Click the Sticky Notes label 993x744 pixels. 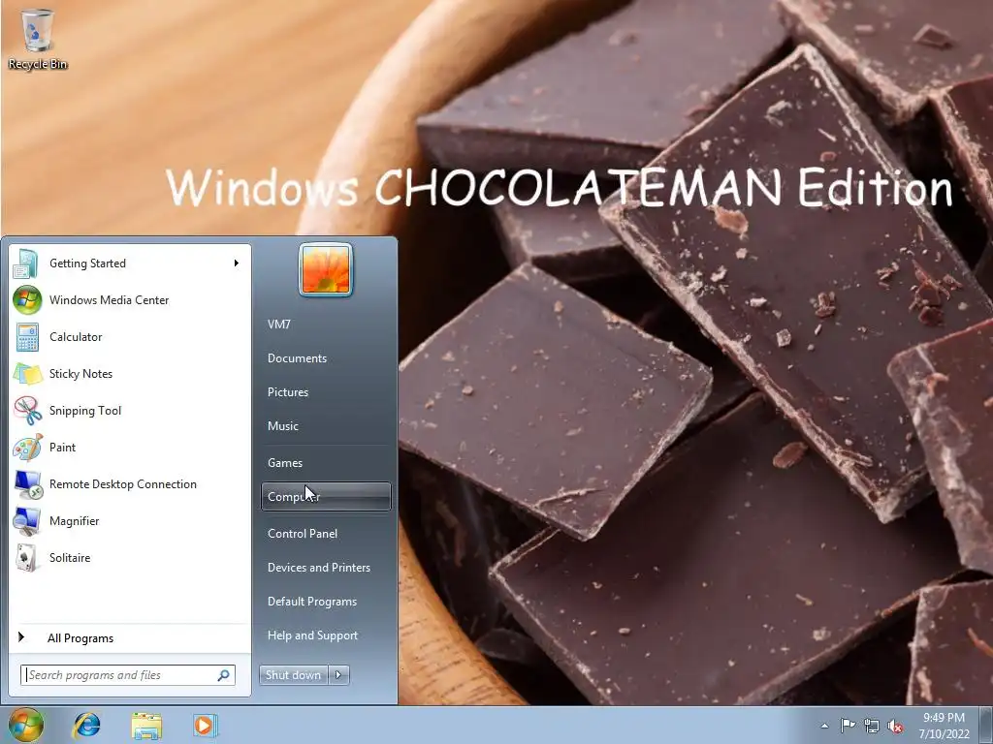click(81, 374)
